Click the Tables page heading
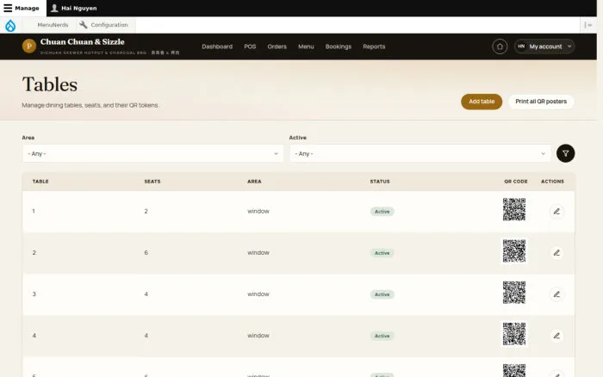This screenshot has height=377, width=603. [50, 84]
